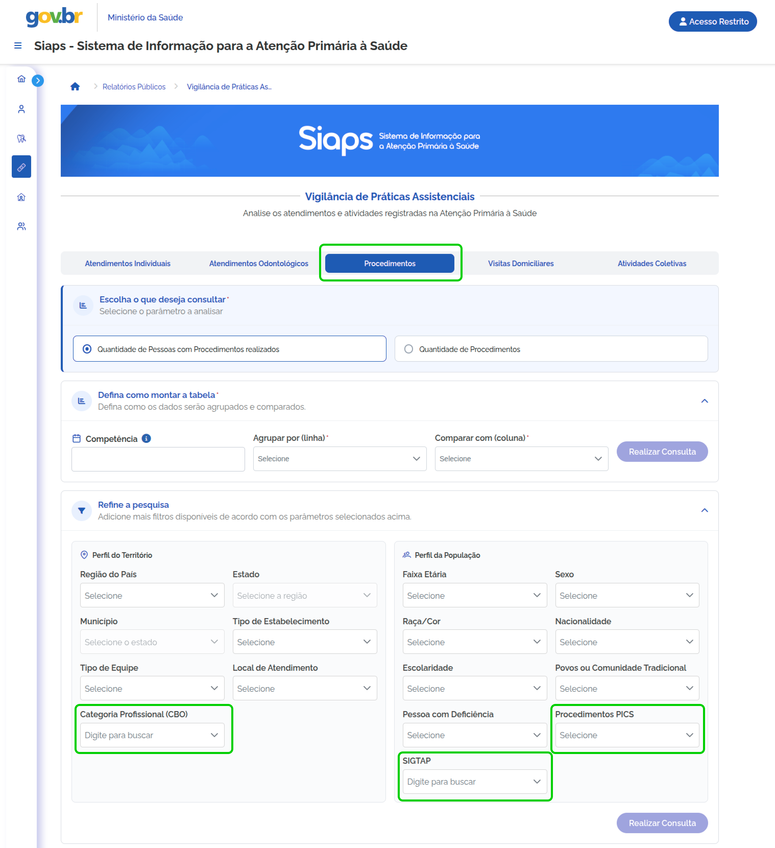Open the Povos ou Comunidade Tradicional dropdown
775x848 pixels.
(x=627, y=688)
